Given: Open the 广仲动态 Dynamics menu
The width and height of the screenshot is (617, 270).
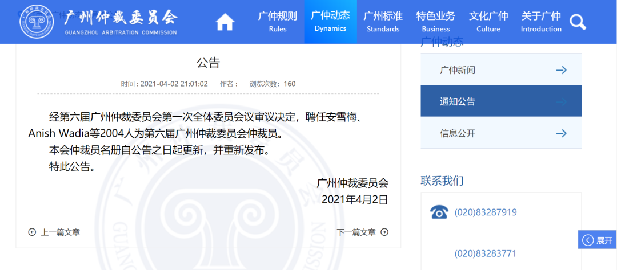Looking at the screenshot, I should coord(330,22).
